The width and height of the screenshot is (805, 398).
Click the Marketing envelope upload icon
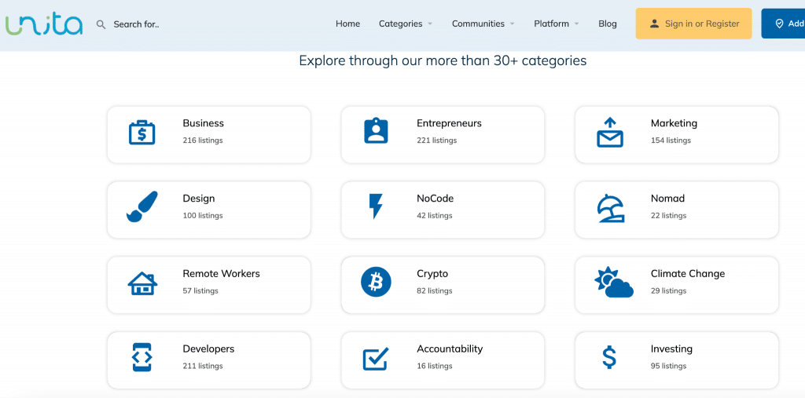[609, 133]
